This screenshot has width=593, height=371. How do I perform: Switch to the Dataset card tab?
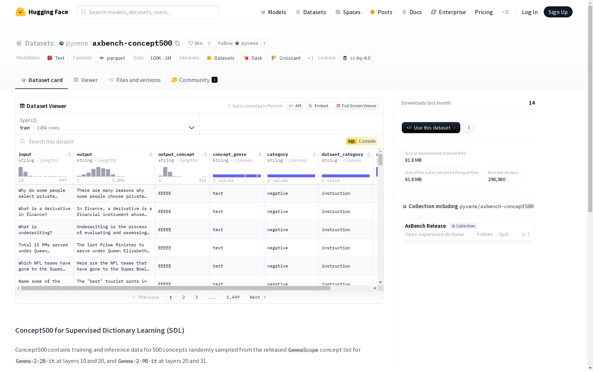[x=42, y=80]
